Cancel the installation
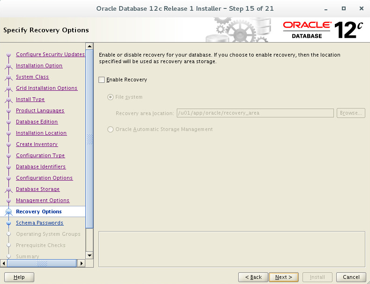This screenshot has height=284, width=370. point(351,277)
